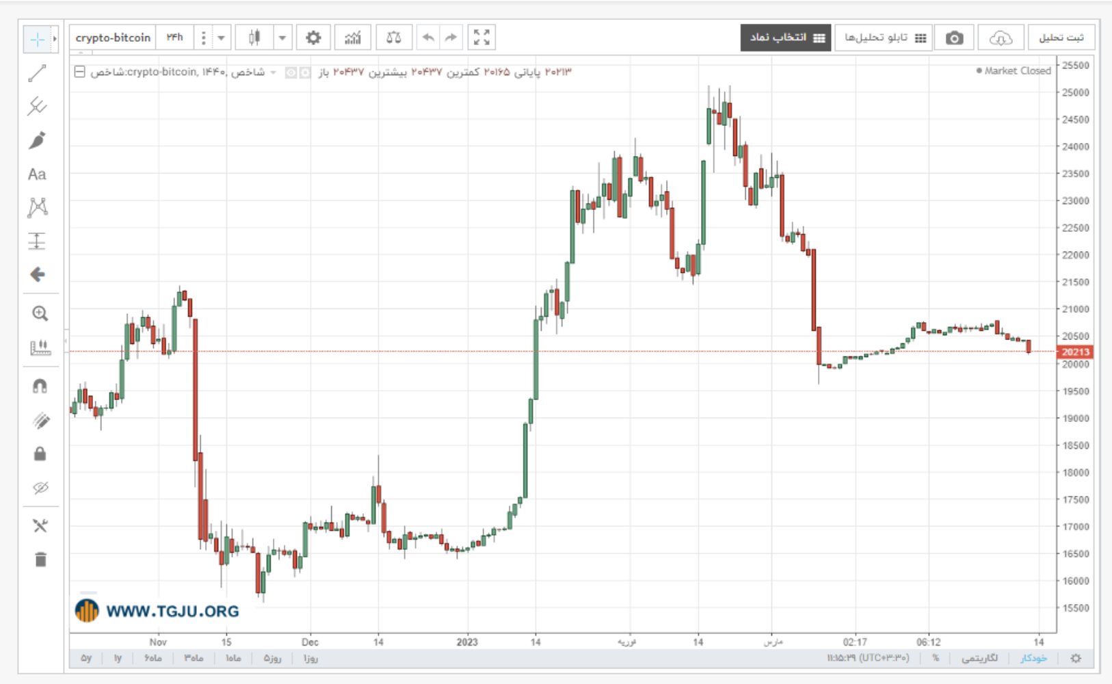The height and width of the screenshot is (684, 1112).
Task: Select the ۶ماه six-month range tab
Action: pyautogui.click(x=153, y=658)
